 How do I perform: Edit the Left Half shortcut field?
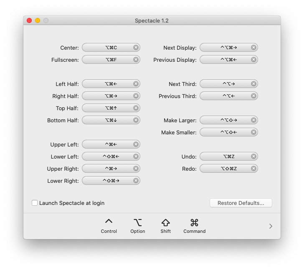111,84
